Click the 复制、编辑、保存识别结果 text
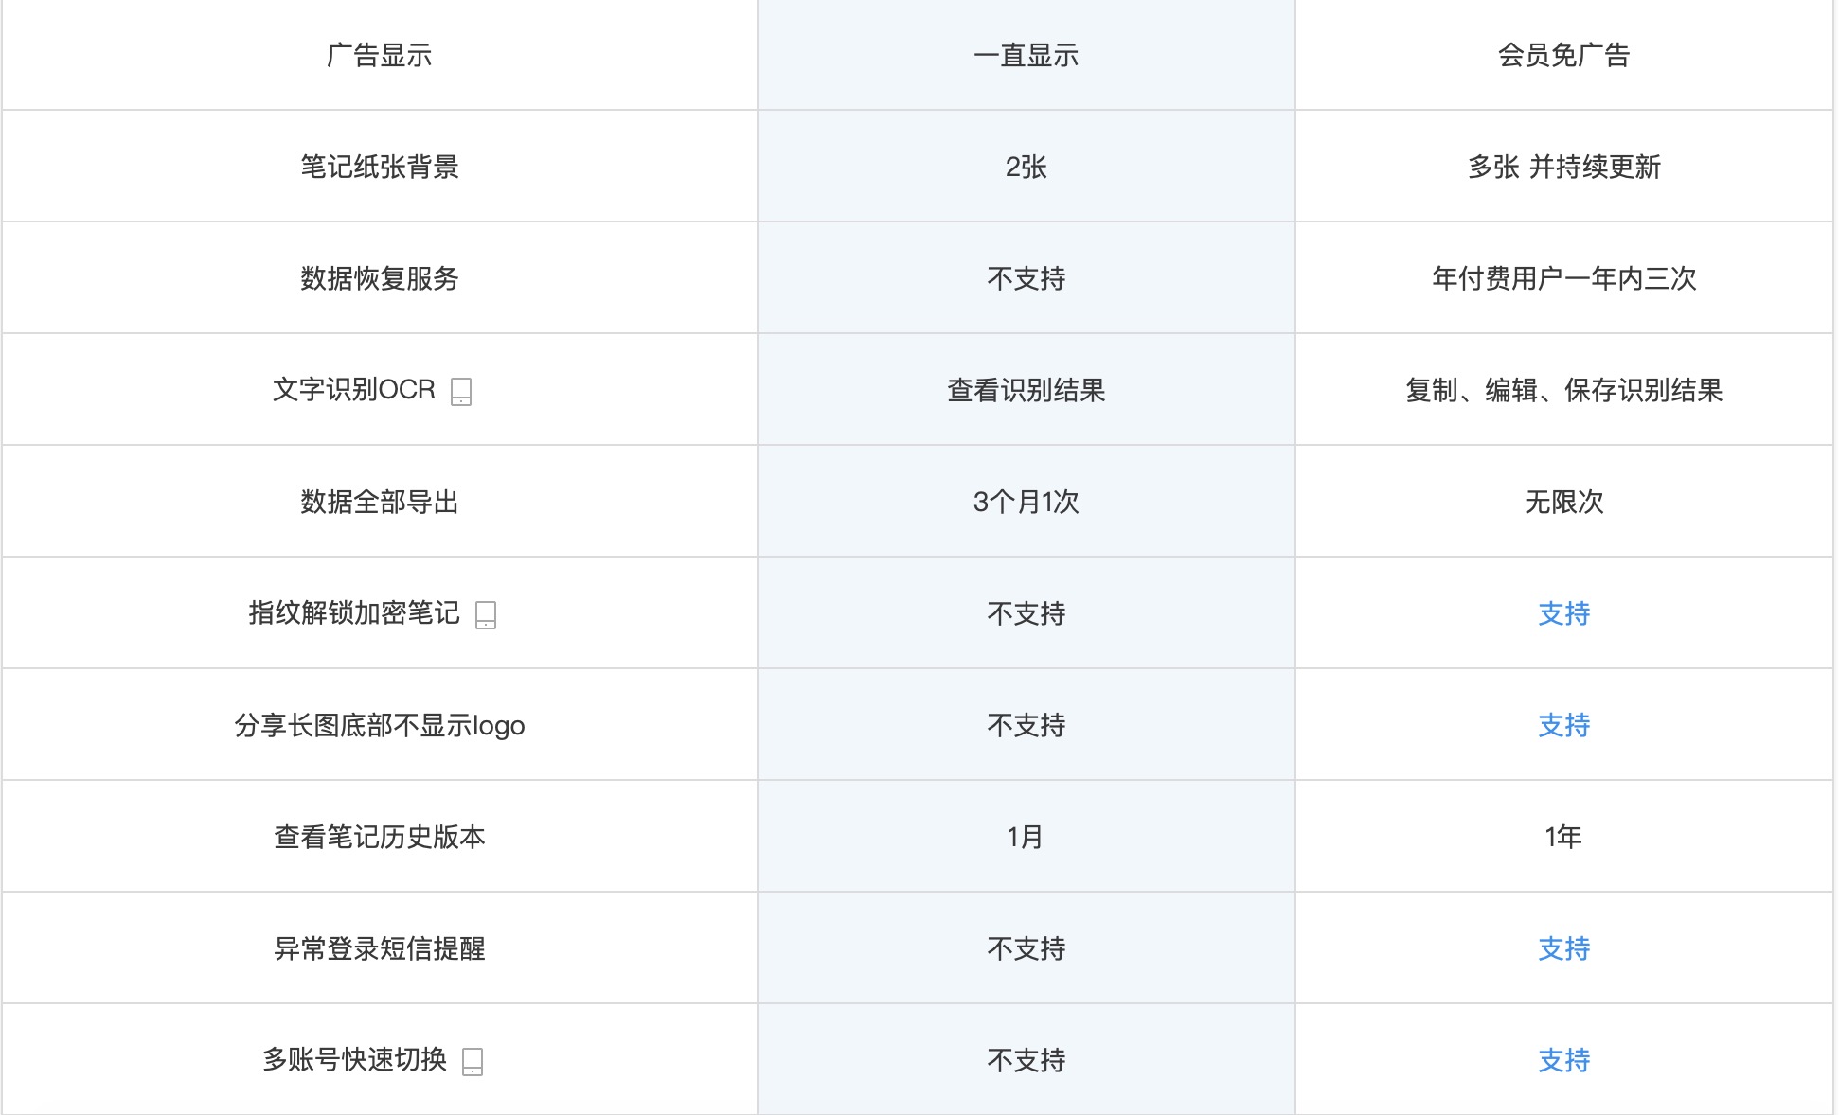Screen dimensions: 1839x1115 tap(1563, 390)
